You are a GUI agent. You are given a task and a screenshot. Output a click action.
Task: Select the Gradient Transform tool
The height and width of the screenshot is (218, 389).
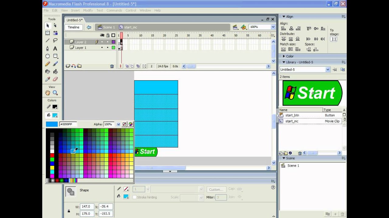tap(55, 33)
